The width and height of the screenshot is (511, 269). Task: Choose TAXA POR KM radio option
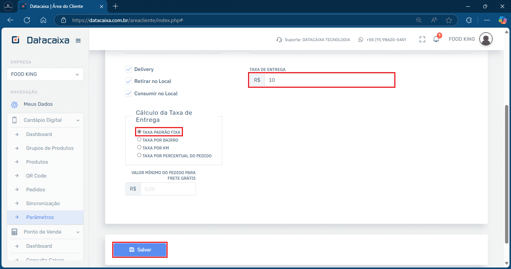(139, 148)
